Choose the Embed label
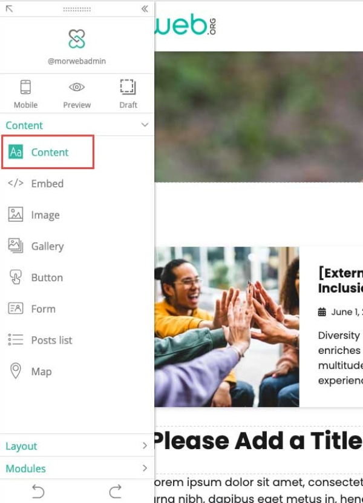363x503 pixels. point(47,184)
